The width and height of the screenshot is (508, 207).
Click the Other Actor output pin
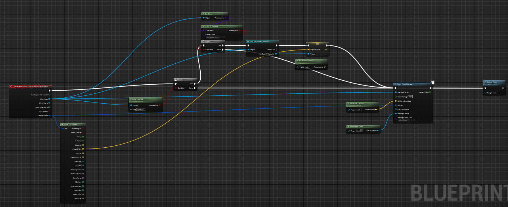[x=49, y=99]
